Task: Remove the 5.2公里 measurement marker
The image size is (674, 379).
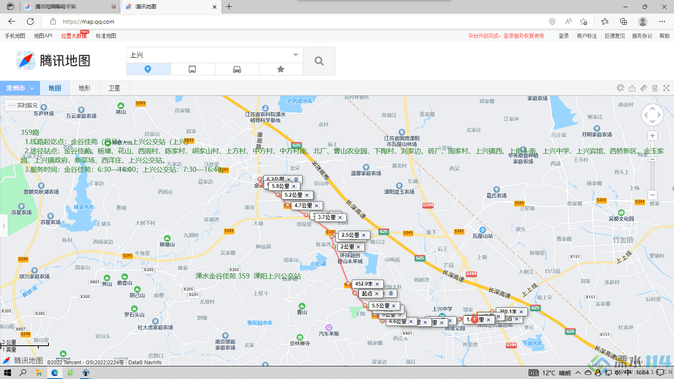Action: [x=307, y=195]
